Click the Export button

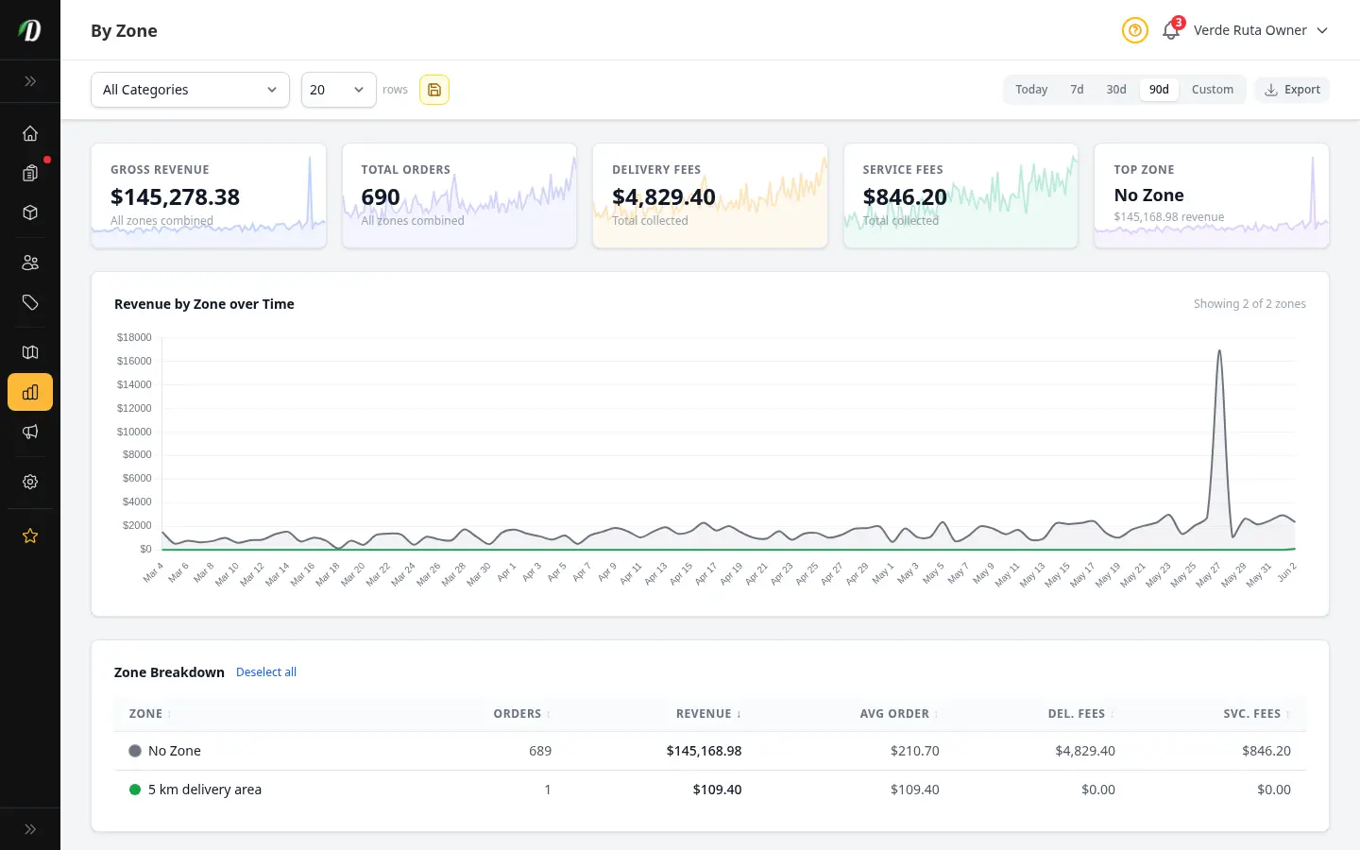point(1292,90)
